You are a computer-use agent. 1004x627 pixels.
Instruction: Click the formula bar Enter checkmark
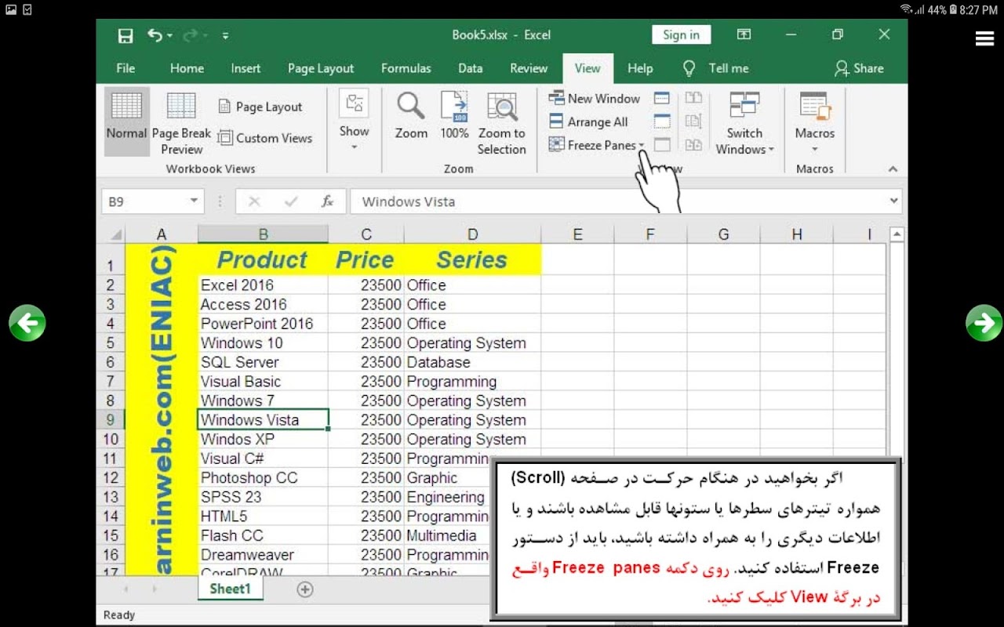pyautogui.click(x=291, y=201)
